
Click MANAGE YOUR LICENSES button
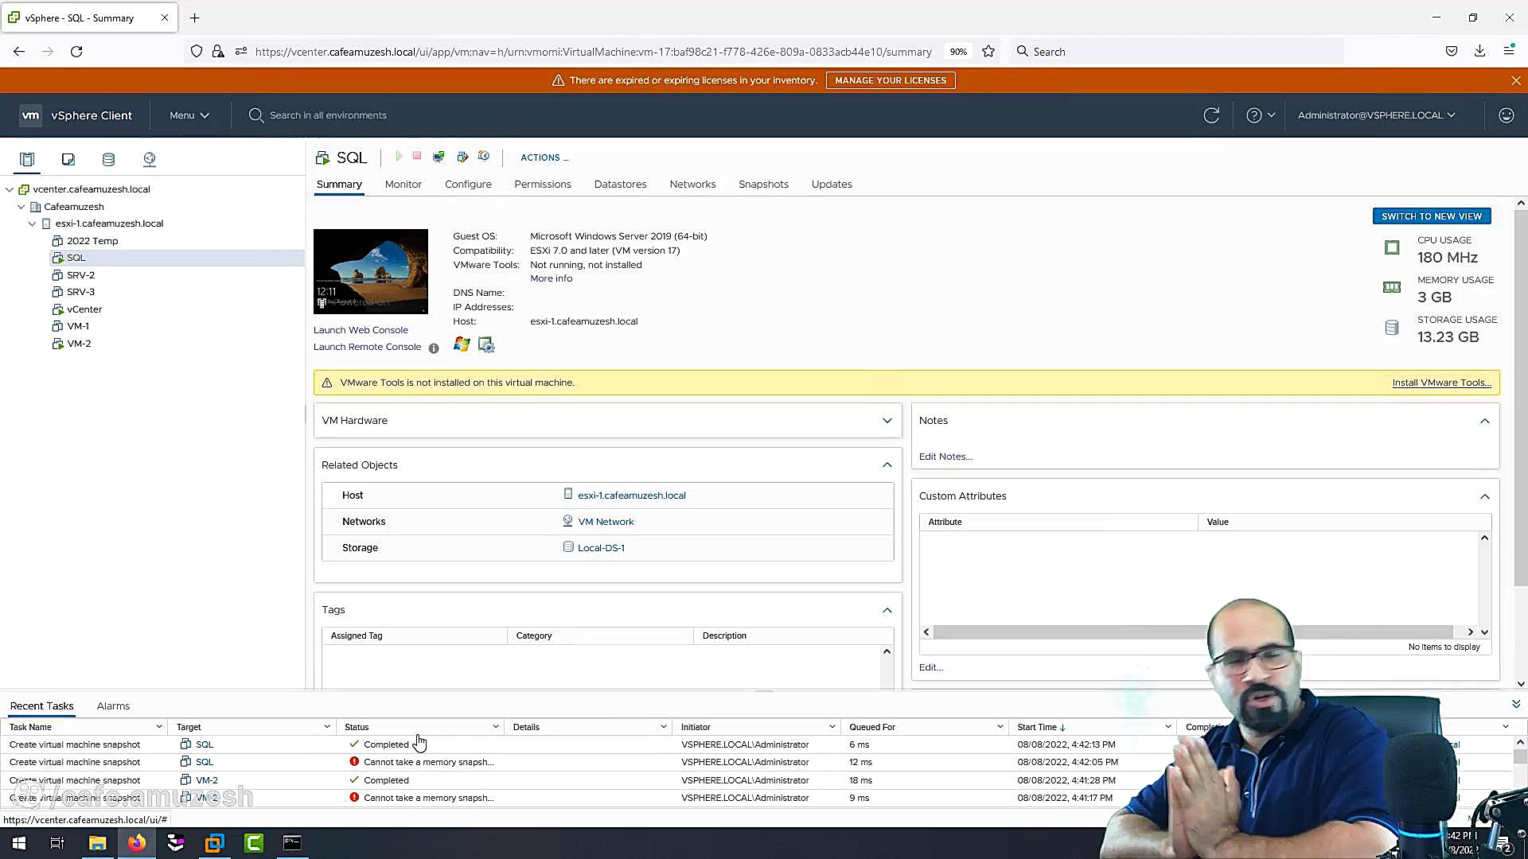[x=891, y=80]
